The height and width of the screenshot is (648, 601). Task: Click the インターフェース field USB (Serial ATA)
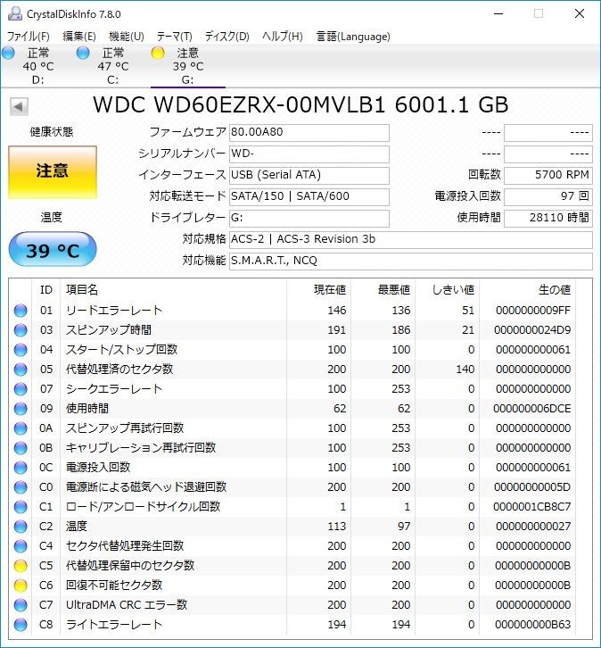click(309, 176)
